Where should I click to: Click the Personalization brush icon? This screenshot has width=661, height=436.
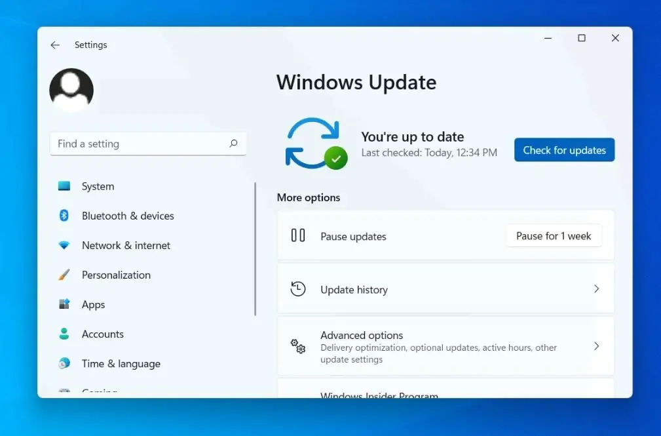click(64, 275)
